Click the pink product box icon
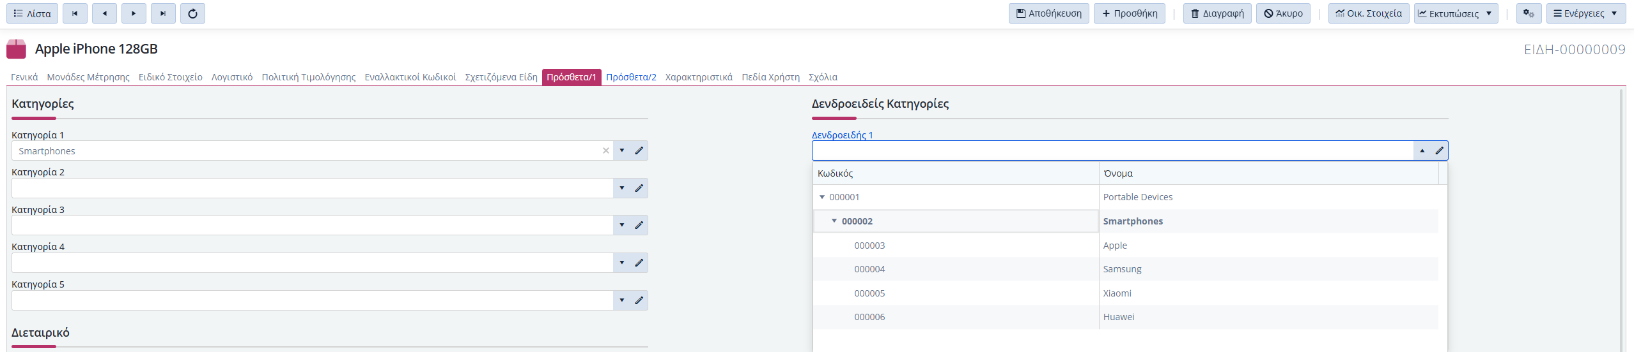This screenshot has height=352, width=1634. pyautogui.click(x=16, y=49)
